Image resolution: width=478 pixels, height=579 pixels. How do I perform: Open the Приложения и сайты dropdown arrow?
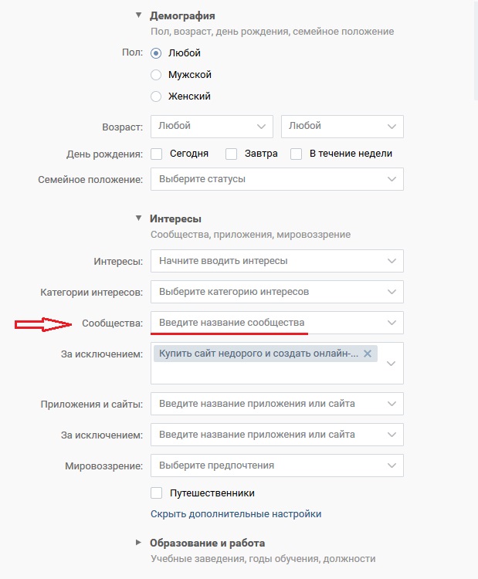coord(392,404)
